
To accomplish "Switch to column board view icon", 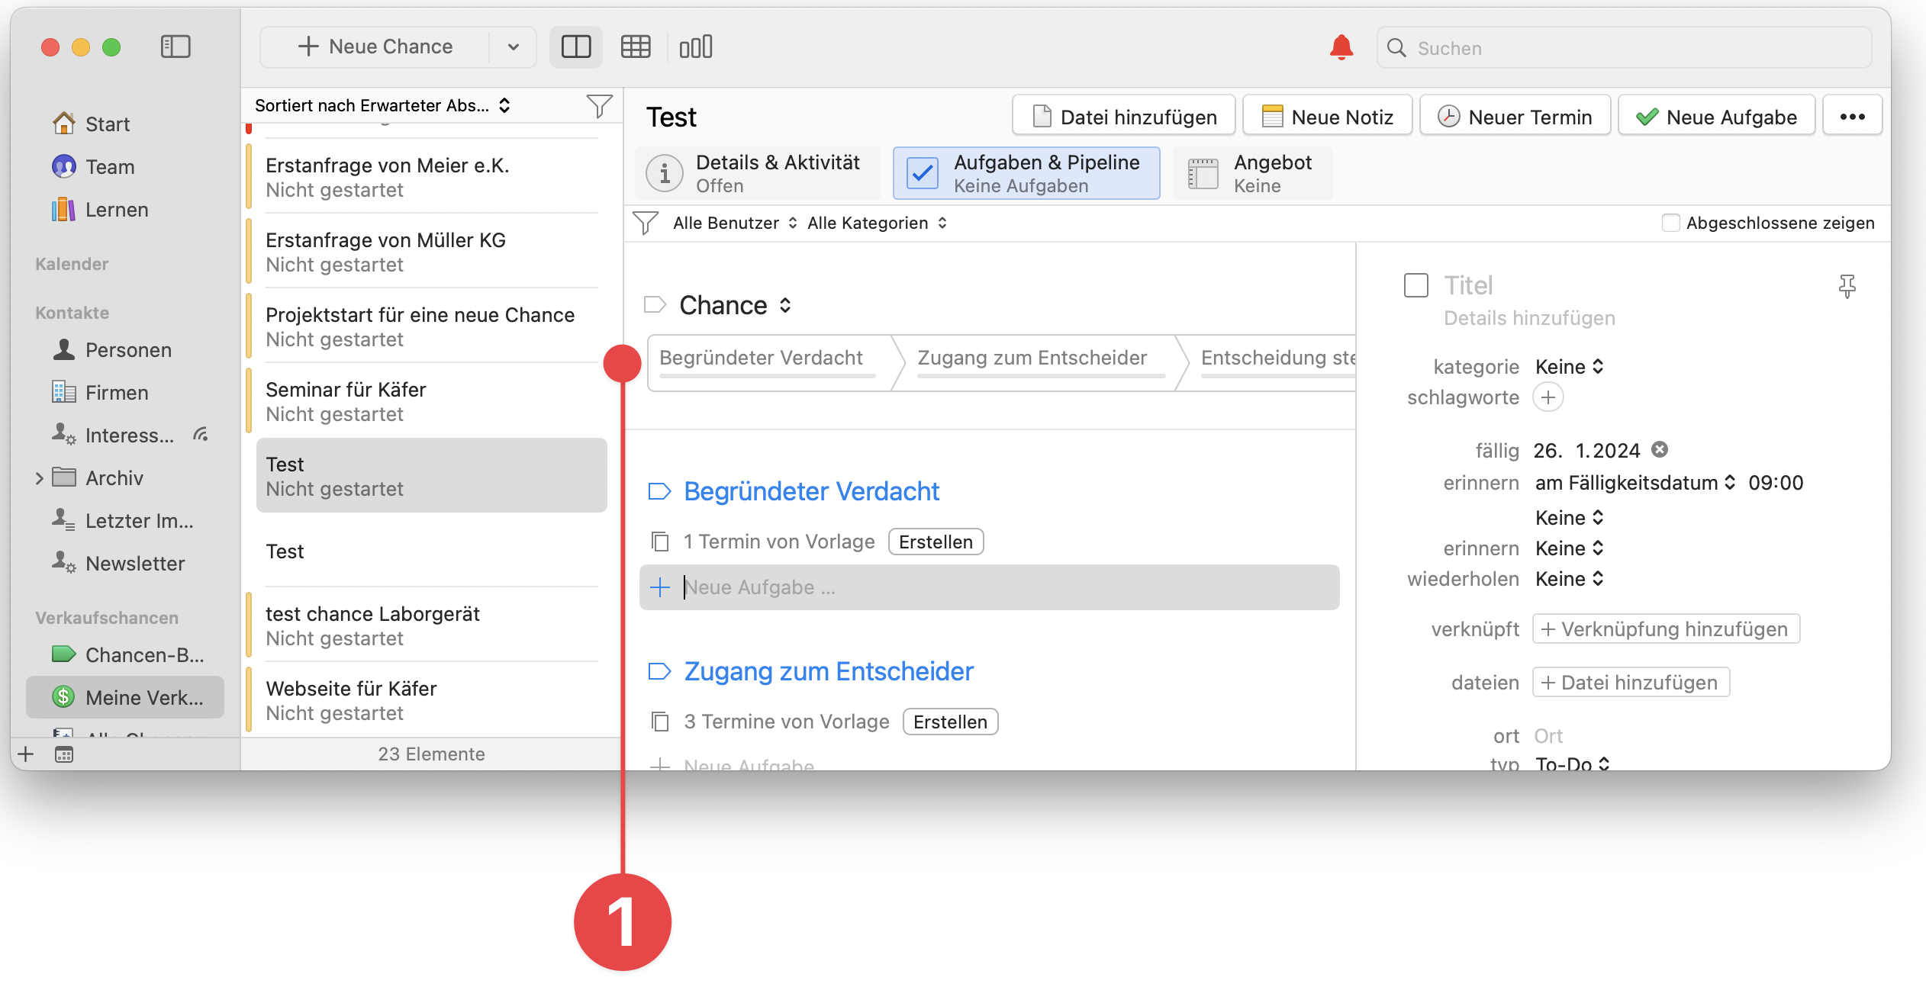I will pos(695,47).
